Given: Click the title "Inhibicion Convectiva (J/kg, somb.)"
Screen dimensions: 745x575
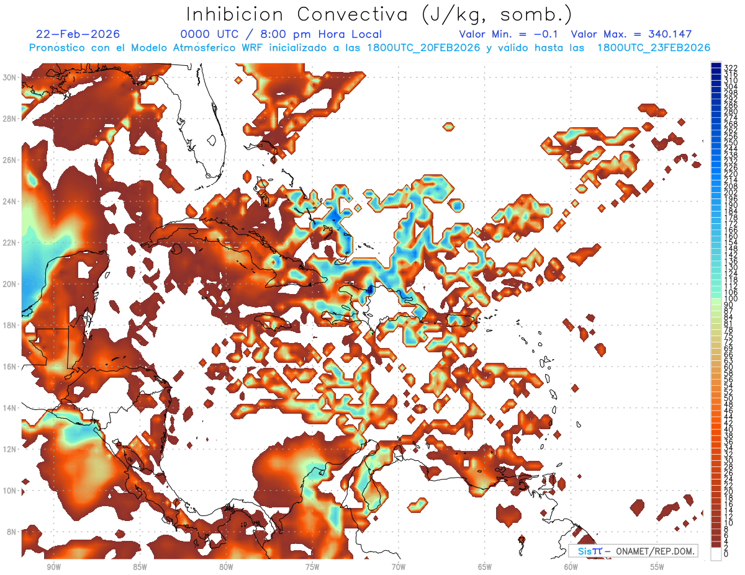Looking at the screenshot, I should (x=379, y=14).
